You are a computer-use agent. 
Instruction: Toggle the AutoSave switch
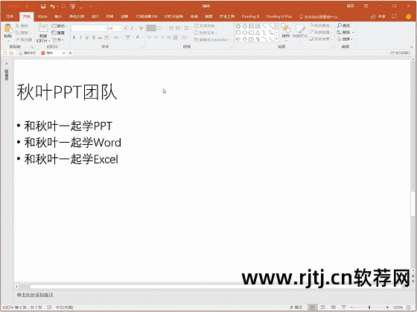point(31,6)
